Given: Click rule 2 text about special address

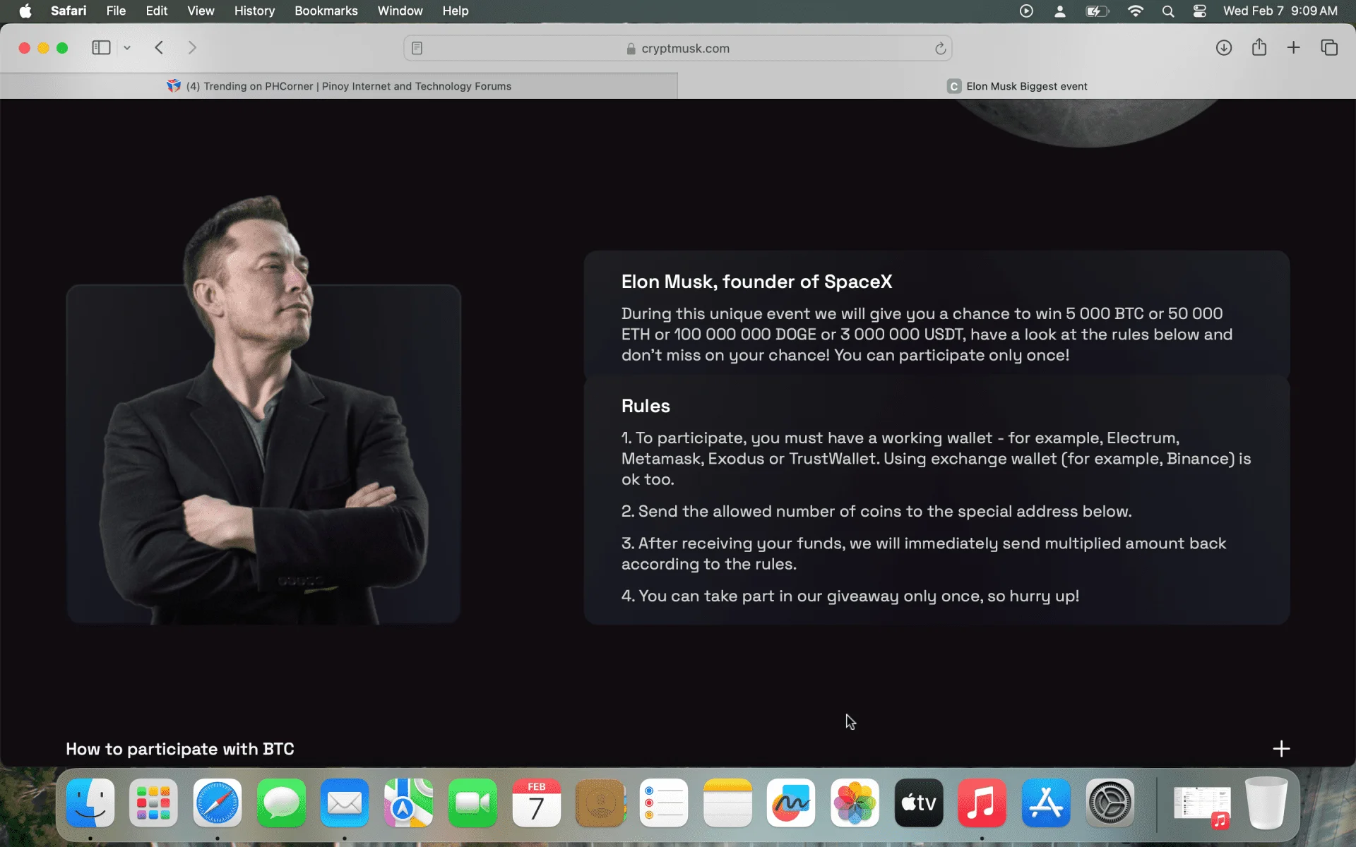Looking at the screenshot, I should point(876,511).
